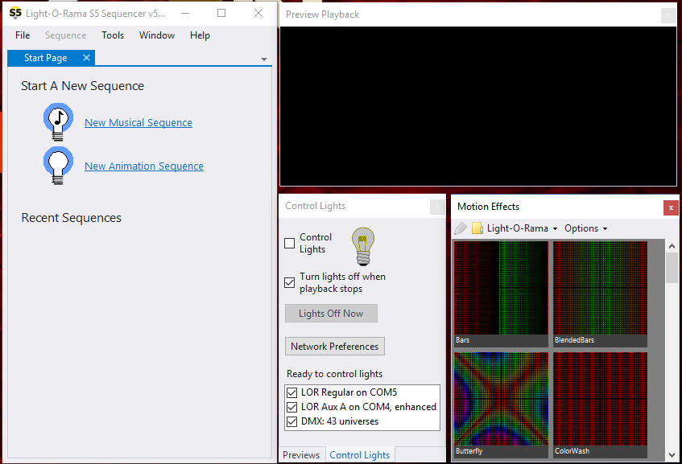Click the New Musical Sequence link
682x464 pixels.
(138, 122)
